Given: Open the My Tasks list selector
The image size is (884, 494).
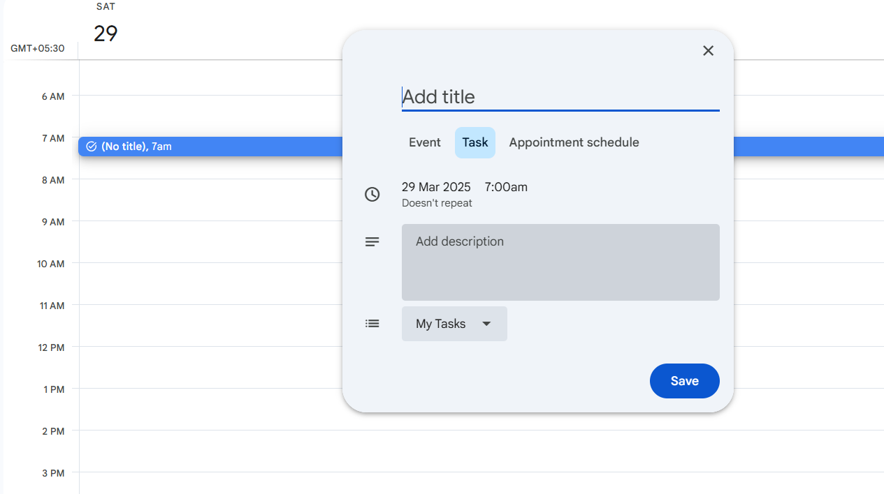Looking at the screenshot, I should point(447,323).
